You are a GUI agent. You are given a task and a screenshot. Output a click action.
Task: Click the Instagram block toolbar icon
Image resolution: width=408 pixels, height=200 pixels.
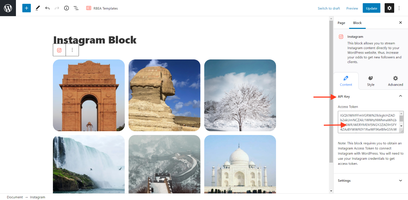tap(59, 50)
